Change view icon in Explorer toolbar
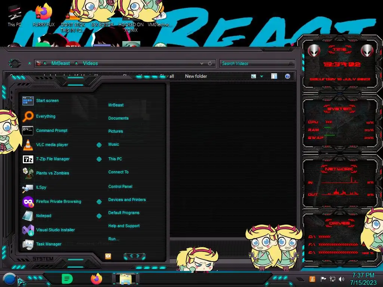 tap(254, 76)
